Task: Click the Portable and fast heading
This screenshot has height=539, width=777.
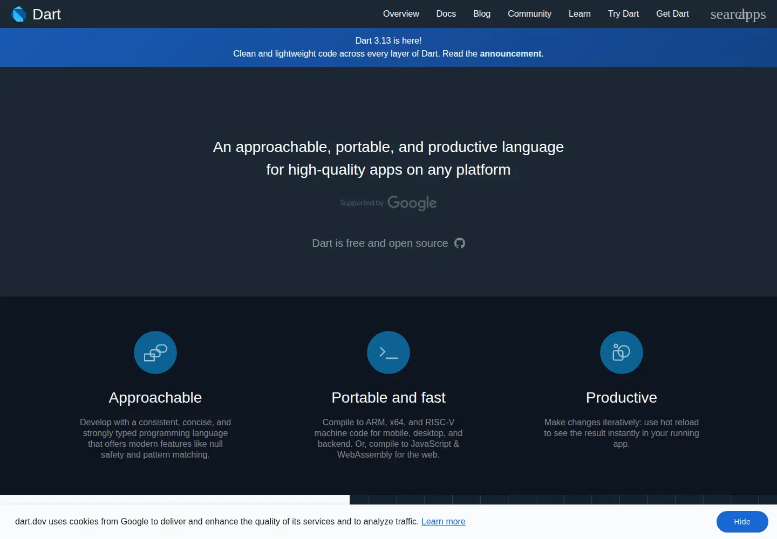Action: tap(388, 398)
